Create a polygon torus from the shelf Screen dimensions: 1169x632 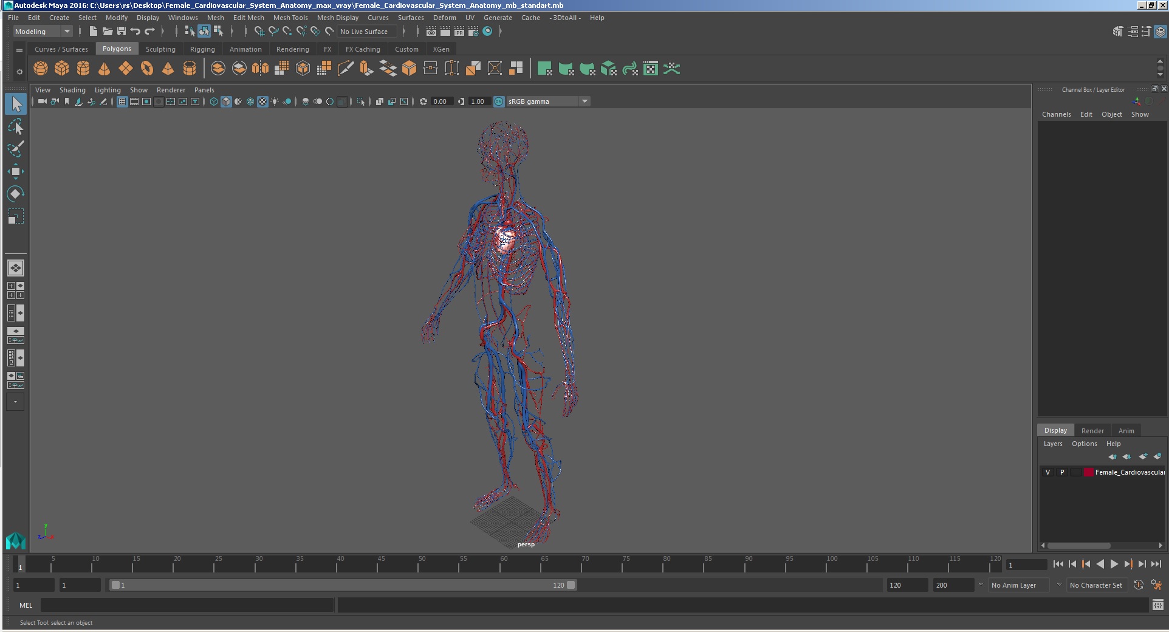click(x=147, y=69)
